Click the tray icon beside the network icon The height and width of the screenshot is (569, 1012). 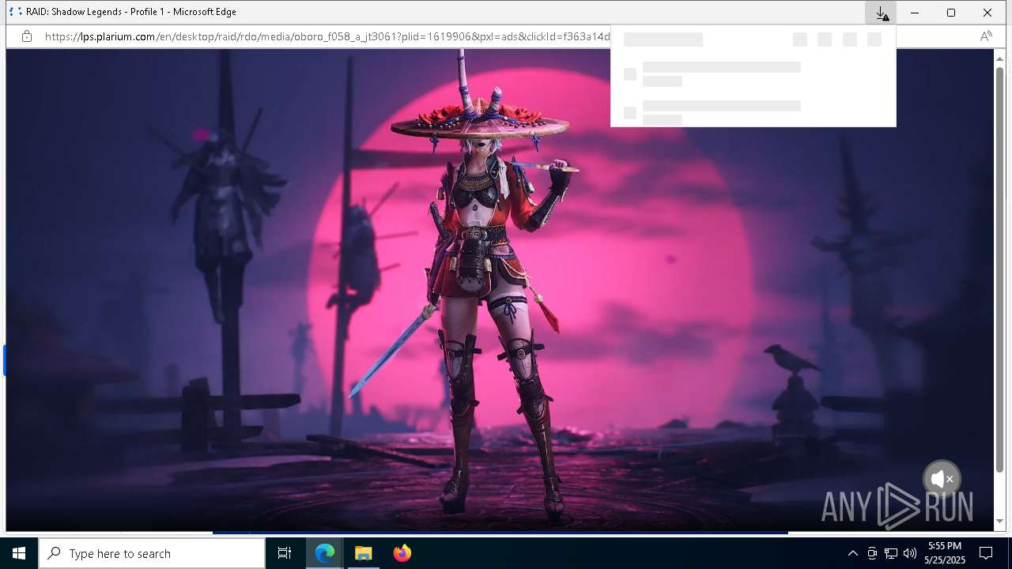872,553
